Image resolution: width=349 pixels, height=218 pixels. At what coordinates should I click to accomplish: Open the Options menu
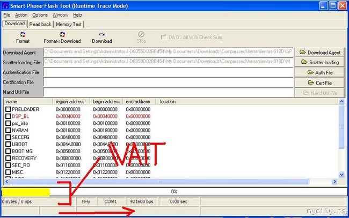tap(40, 15)
